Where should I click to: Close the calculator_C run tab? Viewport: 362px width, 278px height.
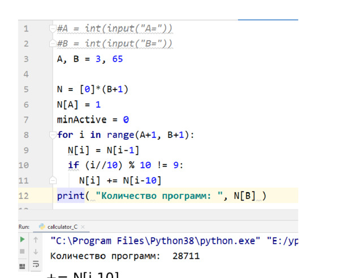83,227
